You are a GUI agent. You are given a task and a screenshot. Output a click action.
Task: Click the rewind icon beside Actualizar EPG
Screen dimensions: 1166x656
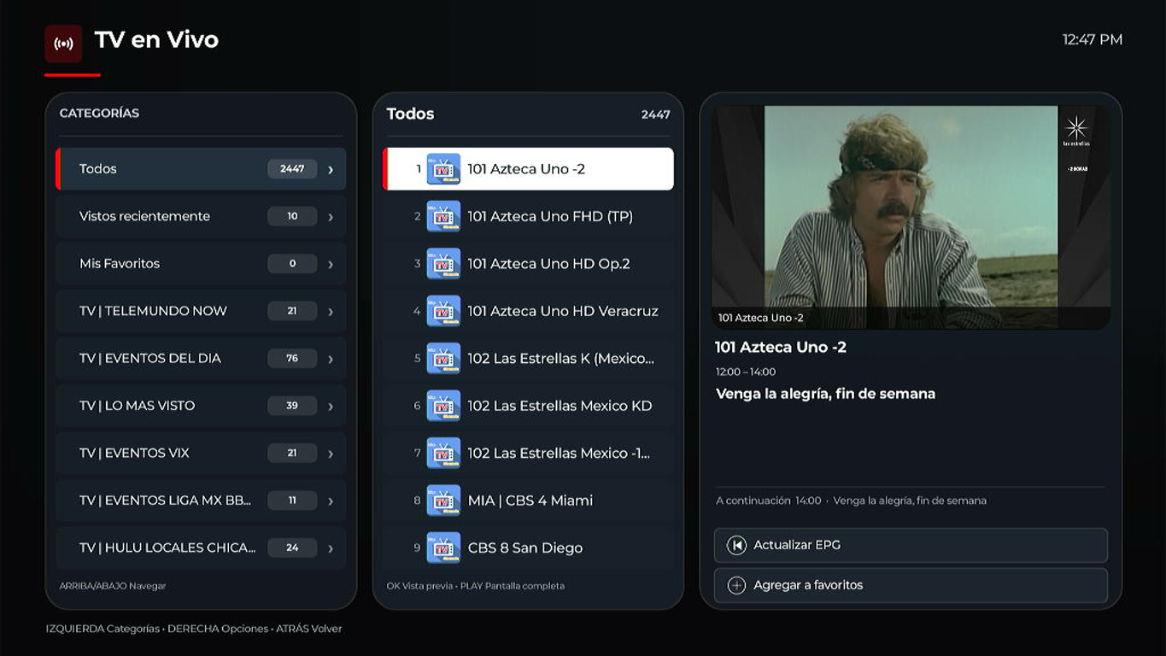(x=736, y=545)
